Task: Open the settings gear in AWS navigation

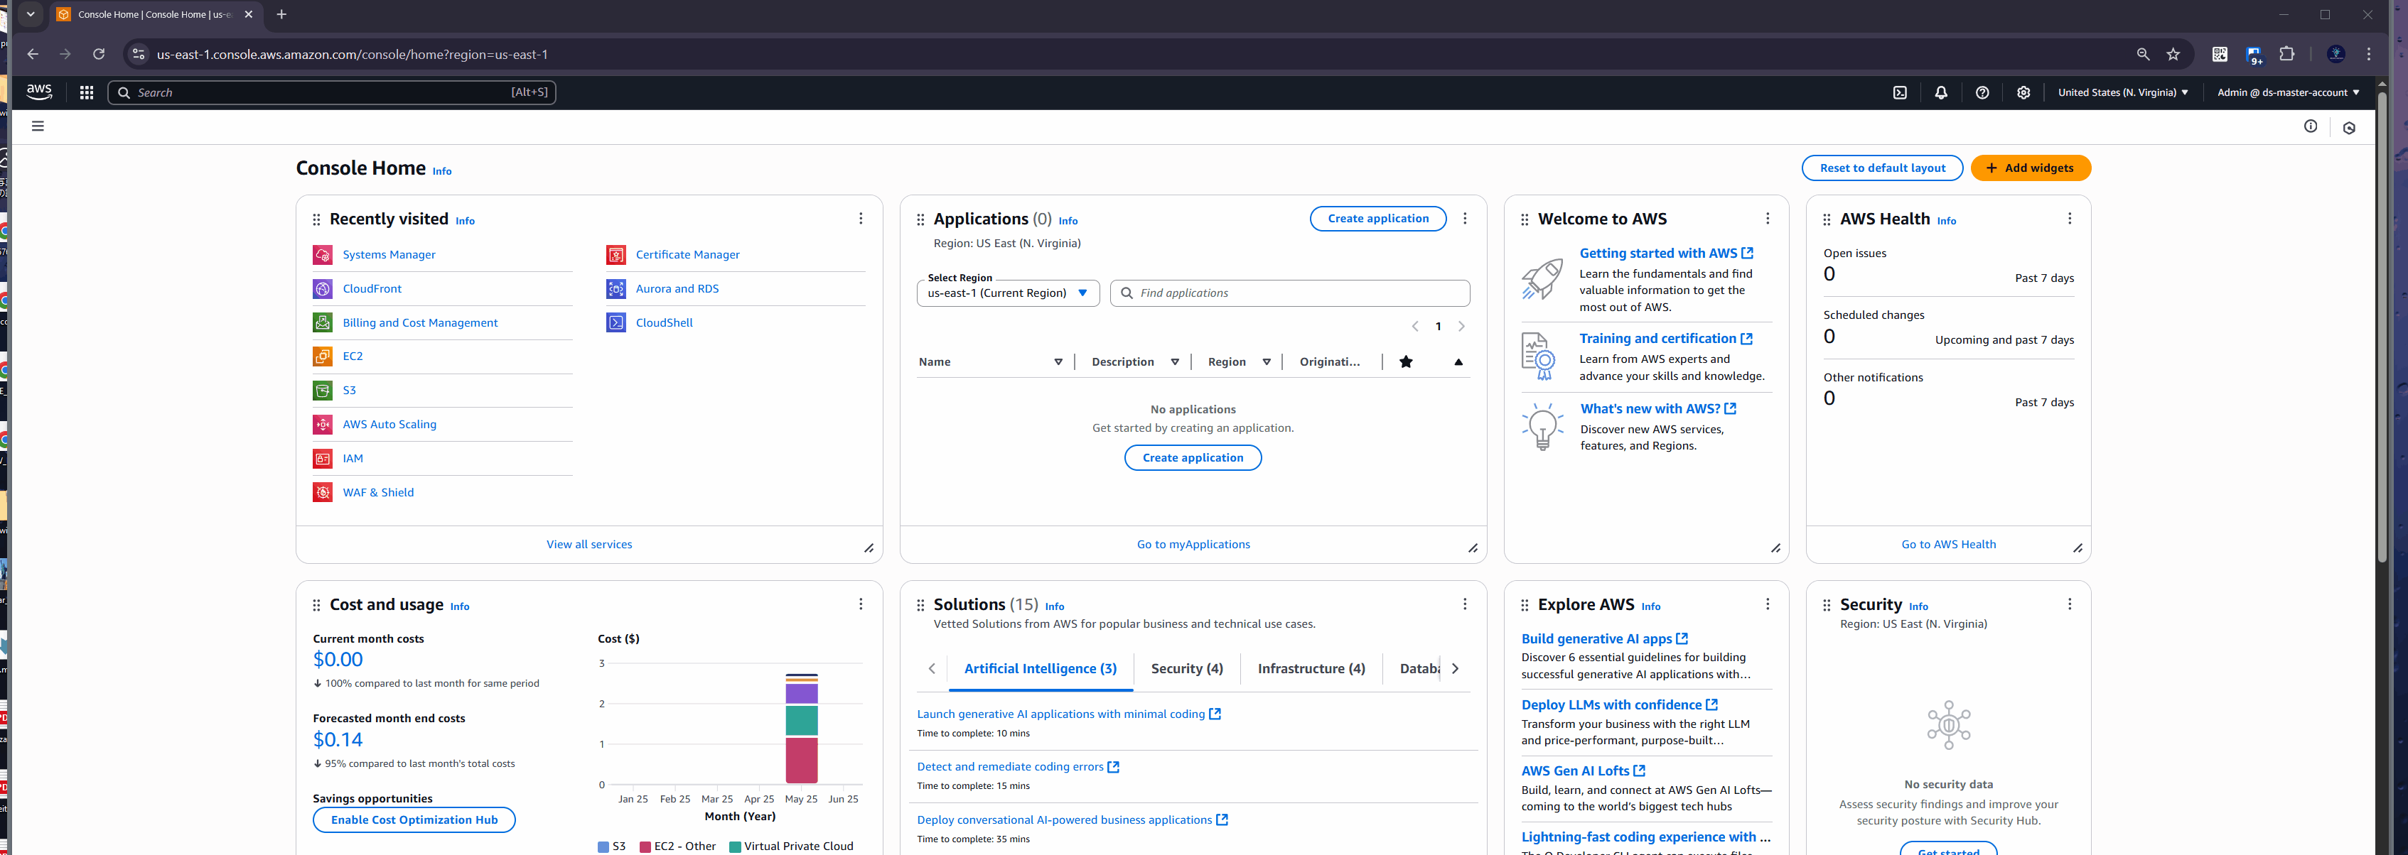Action: pyautogui.click(x=2023, y=92)
